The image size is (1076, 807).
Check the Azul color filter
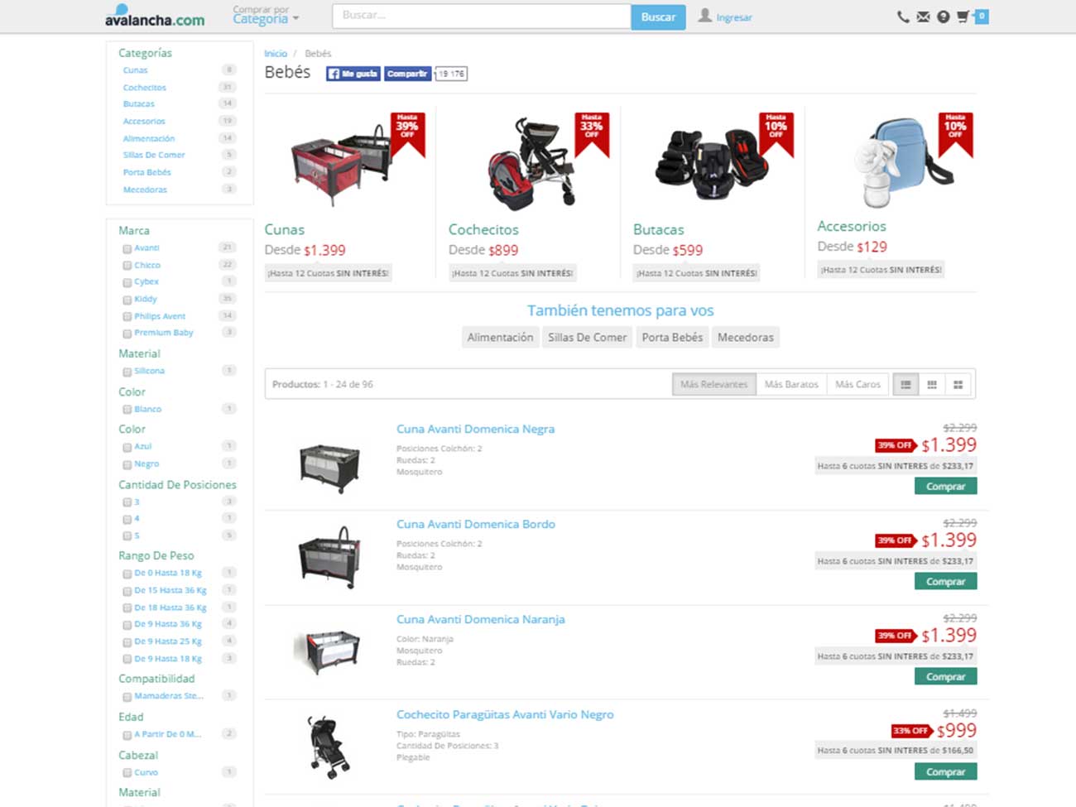point(127,447)
